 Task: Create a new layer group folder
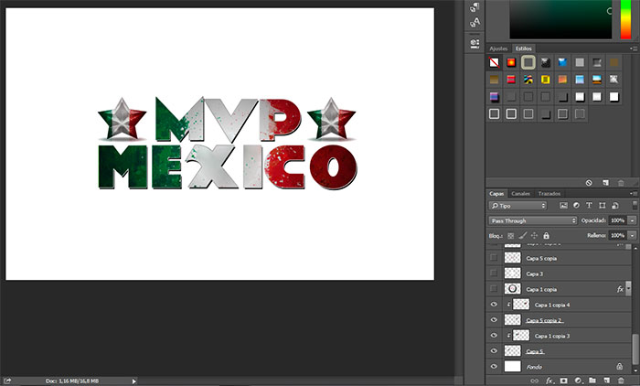tap(592, 380)
